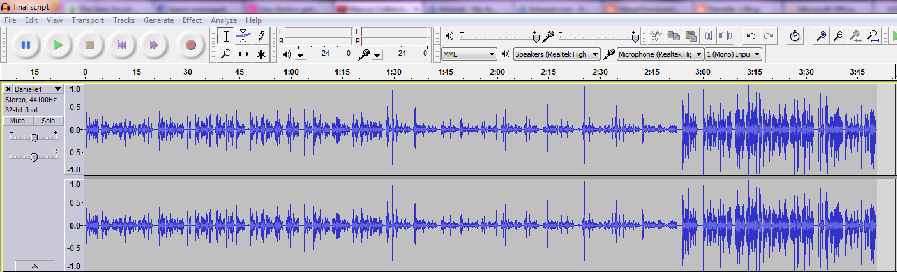
Task: Open the Tracks menu
Action: pyautogui.click(x=124, y=20)
